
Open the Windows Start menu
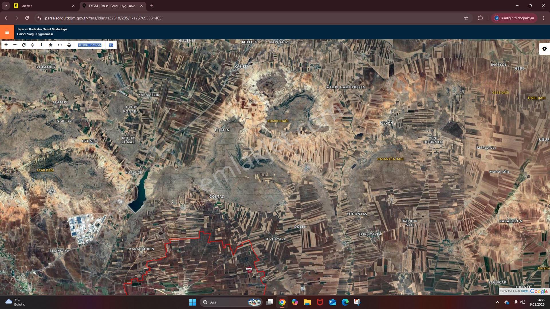tap(192, 302)
